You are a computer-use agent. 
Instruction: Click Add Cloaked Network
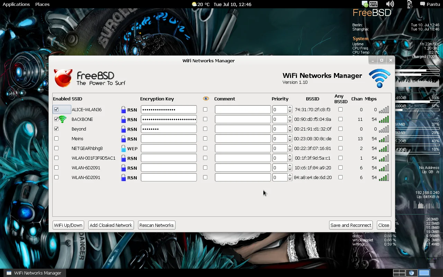point(111,225)
